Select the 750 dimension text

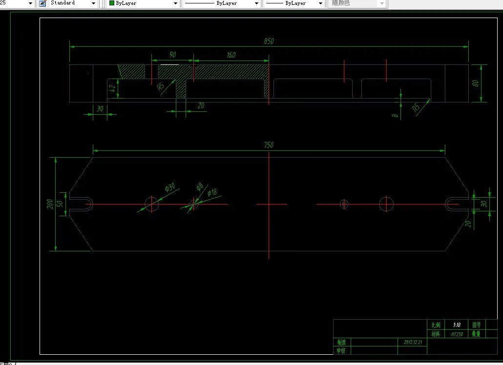click(x=269, y=145)
